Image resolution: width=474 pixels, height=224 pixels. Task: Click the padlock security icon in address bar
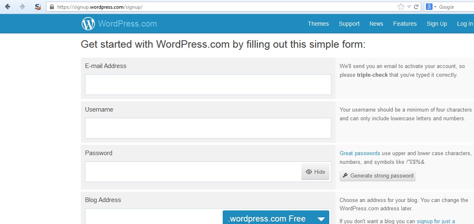coord(51,7)
